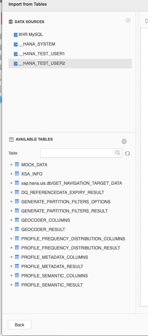The height and width of the screenshot is (336, 148).
Task: Expand the XSA_INFO table node
Action: click(x=11, y=174)
